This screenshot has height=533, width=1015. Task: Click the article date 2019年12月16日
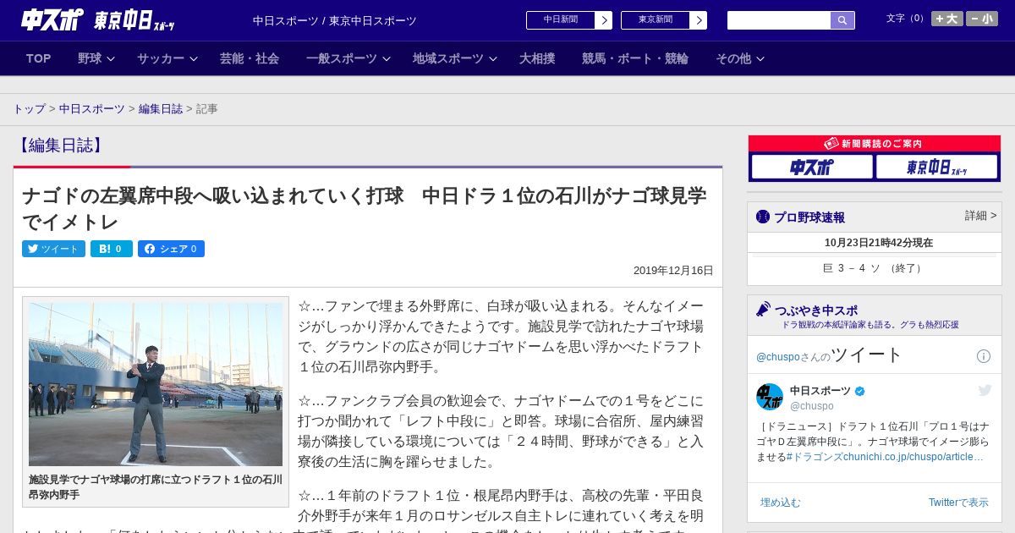point(673,271)
